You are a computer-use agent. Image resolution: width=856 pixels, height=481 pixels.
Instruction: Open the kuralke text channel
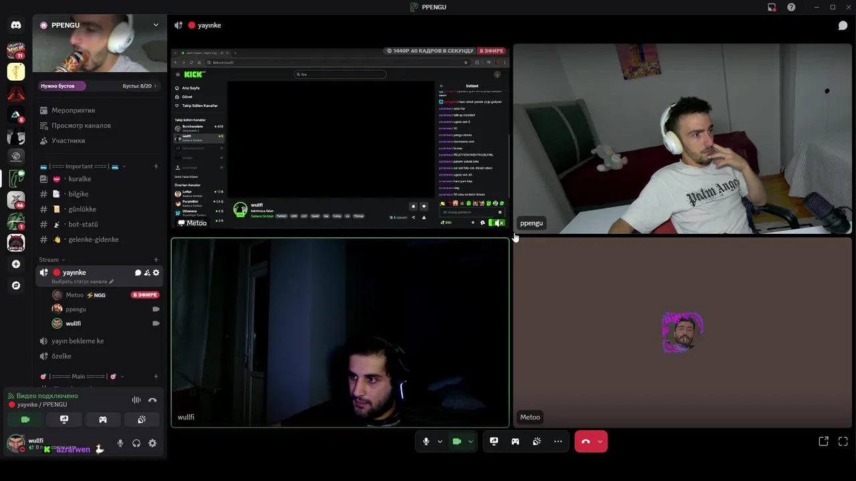tap(100, 179)
